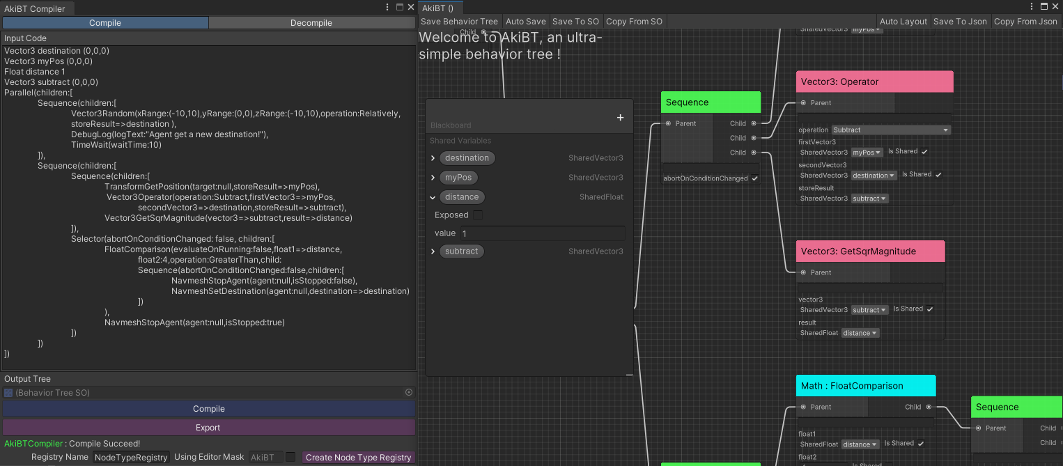
Task: Click Save Behavior Tree in the toolbar
Action: click(459, 22)
